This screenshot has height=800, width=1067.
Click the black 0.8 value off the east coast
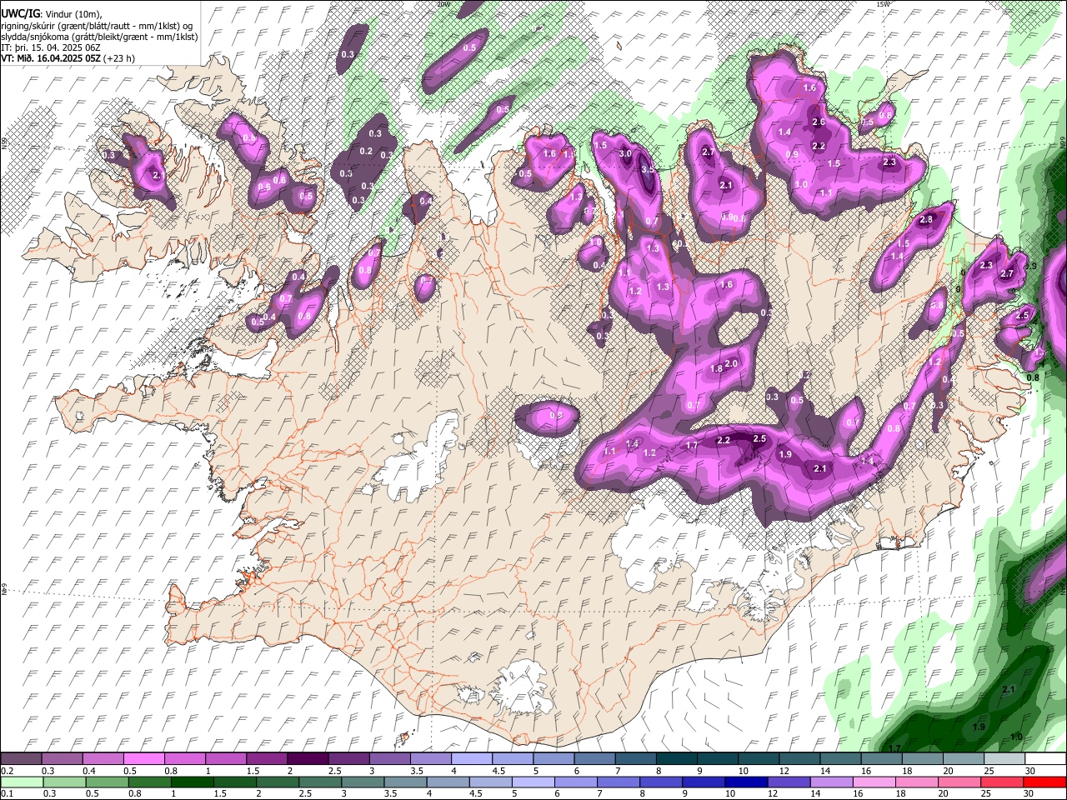[1033, 377]
